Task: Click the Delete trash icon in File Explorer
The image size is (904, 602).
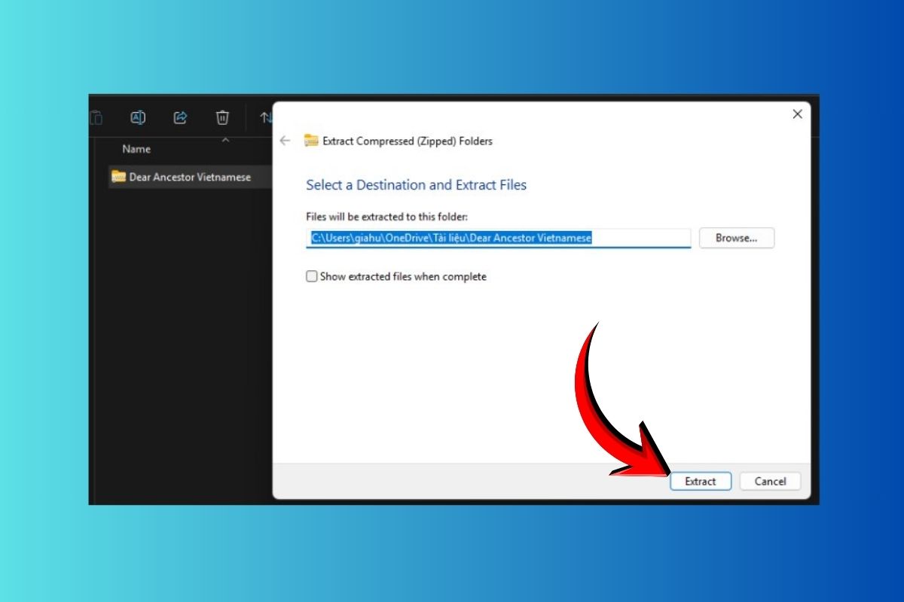Action: coord(222,117)
